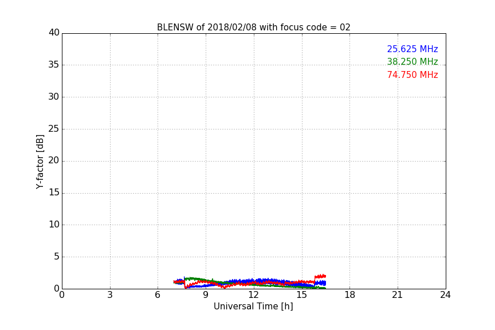
Task: Click the plot title 'BLENSW of 2018/02/08 with focus code = 02'
Action: (x=253, y=27)
